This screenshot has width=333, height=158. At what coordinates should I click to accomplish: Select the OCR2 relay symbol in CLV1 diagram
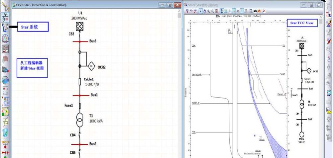(x=92, y=67)
